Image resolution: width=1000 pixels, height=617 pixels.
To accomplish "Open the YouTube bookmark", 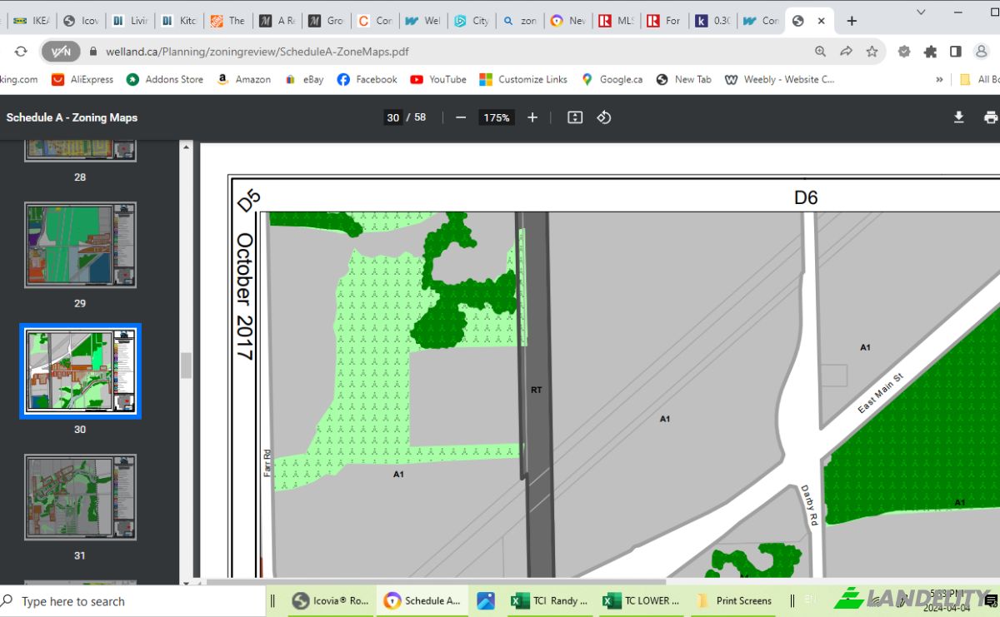I will (x=438, y=80).
